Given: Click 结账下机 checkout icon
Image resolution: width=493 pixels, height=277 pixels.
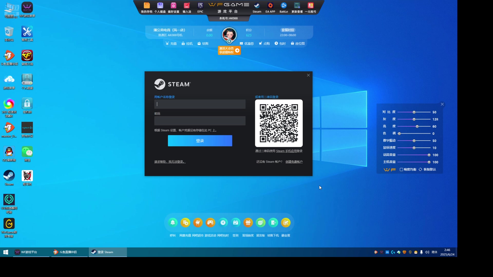Looking at the screenshot, I should point(273,223).
